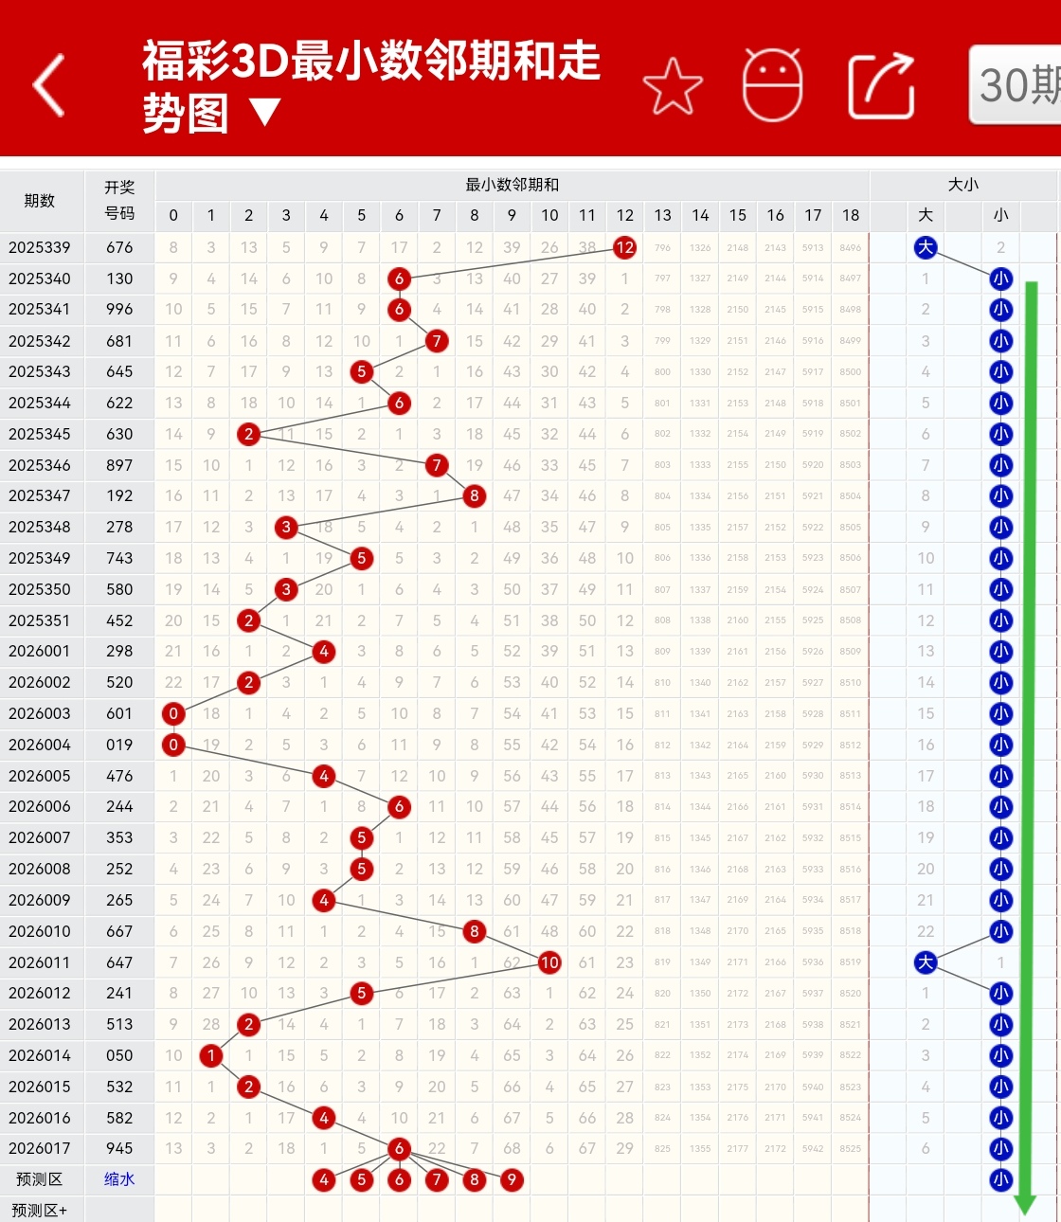Image resolution: width=1061 pixels, height=1222 pixels.
Task: Click winning number 945
Action: coord(119,1148)
